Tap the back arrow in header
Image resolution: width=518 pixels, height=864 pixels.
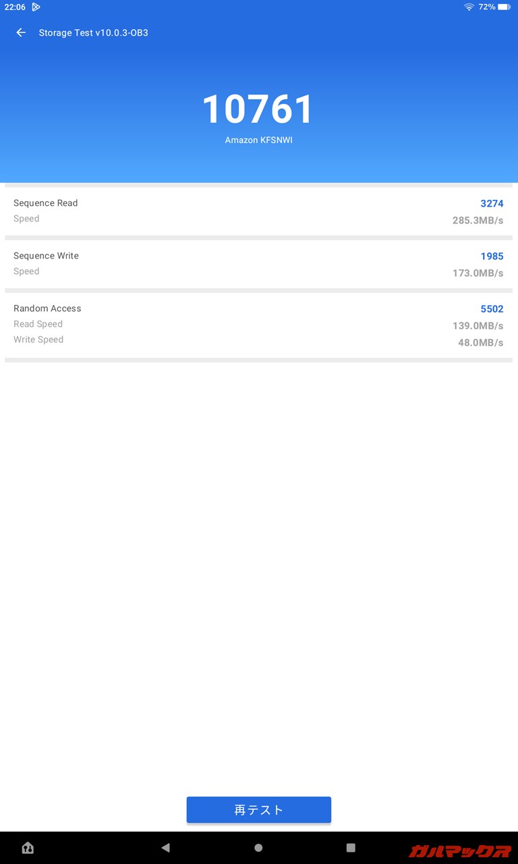pos(21,32)
